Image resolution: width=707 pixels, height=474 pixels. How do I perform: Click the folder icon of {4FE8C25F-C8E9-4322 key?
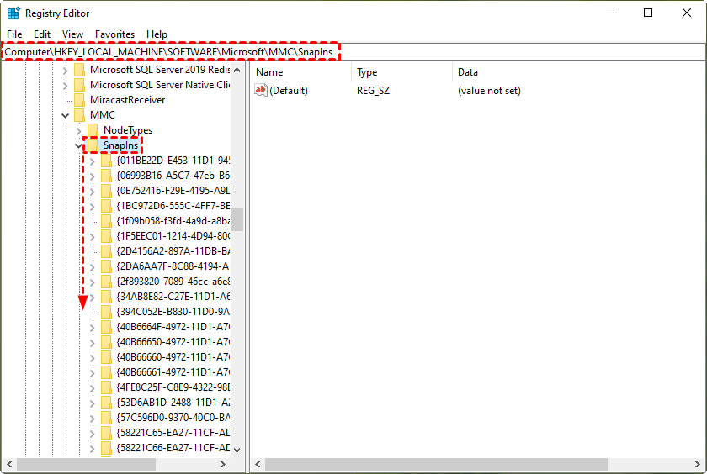(106, 387)
